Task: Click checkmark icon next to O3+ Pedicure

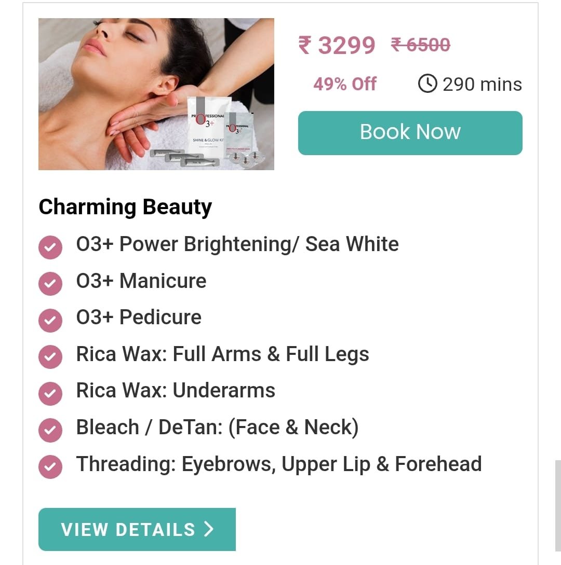Action: click(50, 320)
